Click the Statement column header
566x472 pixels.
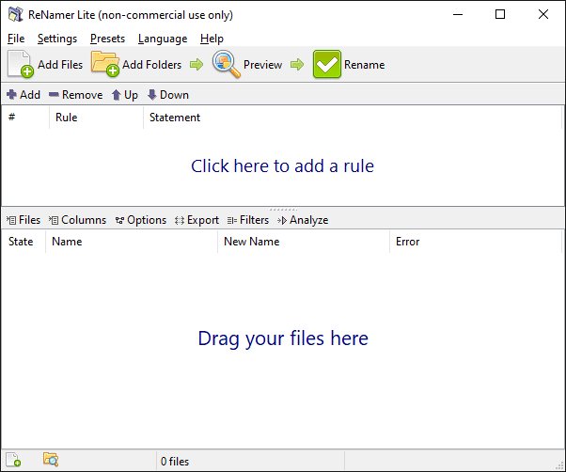(x=353, y=118)
